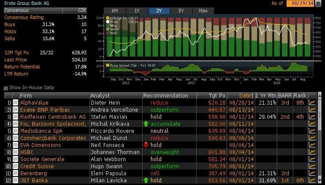Sort table by BARR column header
This screenshot has height=185, width=325.
click(285, 95)
